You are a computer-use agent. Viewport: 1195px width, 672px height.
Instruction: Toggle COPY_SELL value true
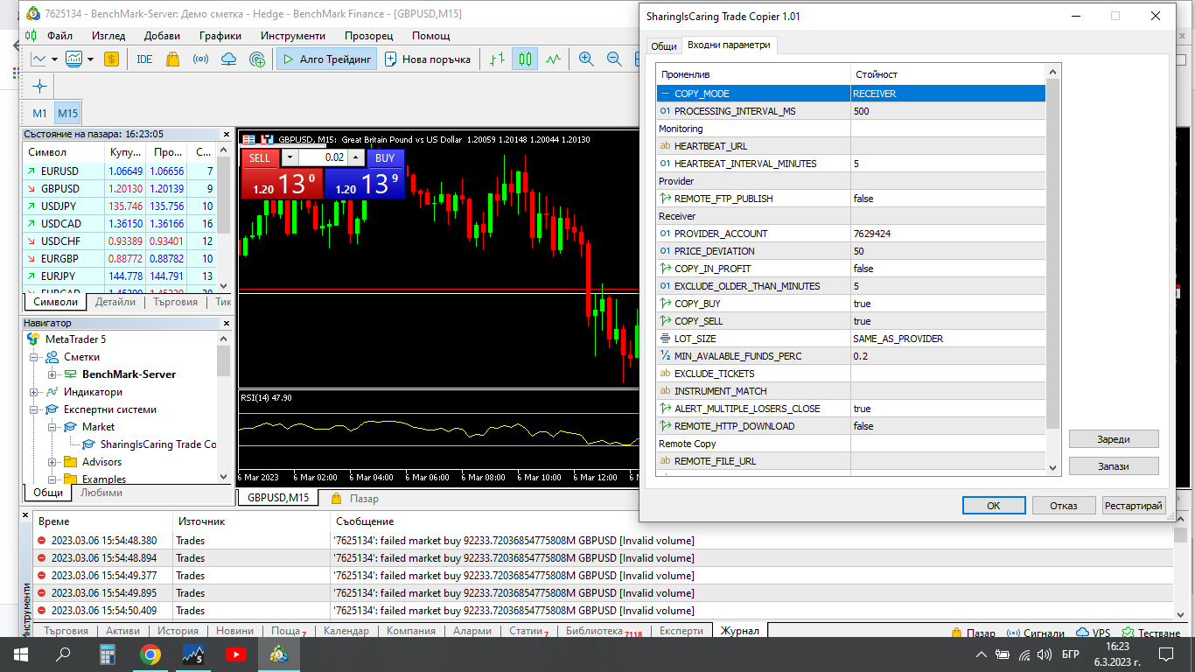click(x=947, y=321)
